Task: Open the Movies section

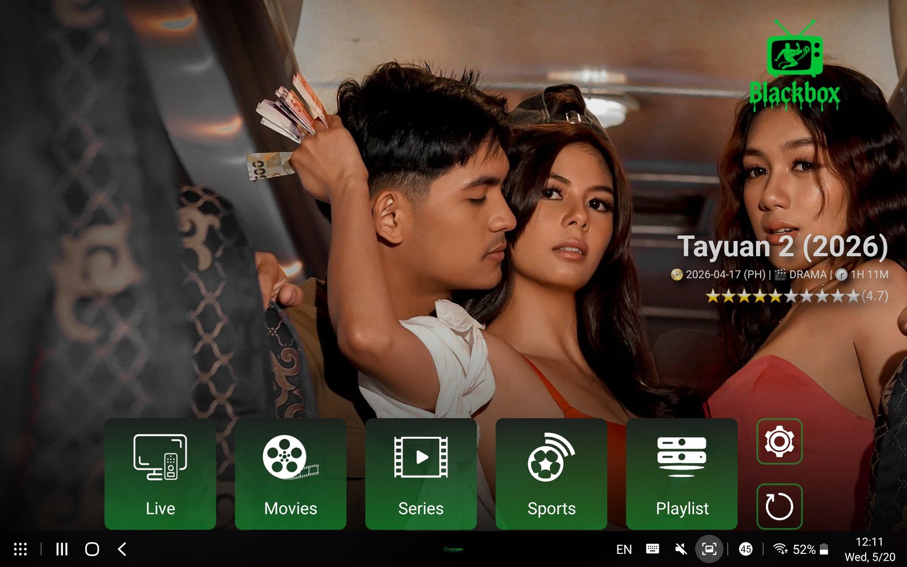Action: click(291, 474)
